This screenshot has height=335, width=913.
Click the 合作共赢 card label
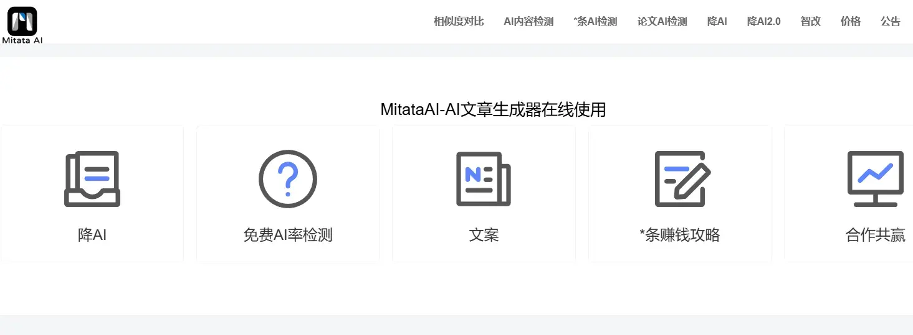pos(875,235)
